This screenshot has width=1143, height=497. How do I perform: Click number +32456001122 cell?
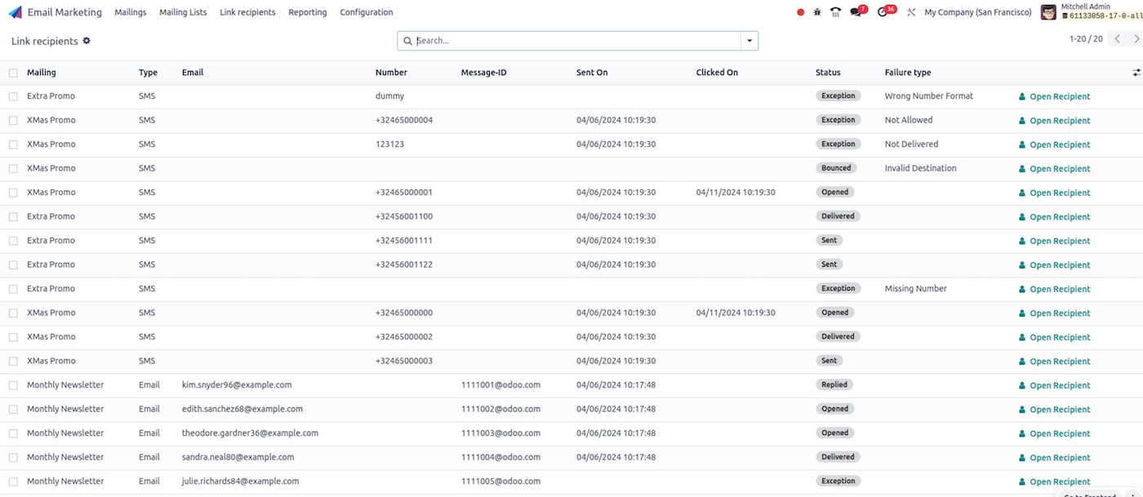pyautogui.click(x=404, y=264)
